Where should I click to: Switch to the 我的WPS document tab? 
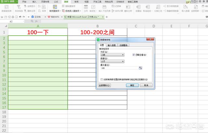[54, 17]
